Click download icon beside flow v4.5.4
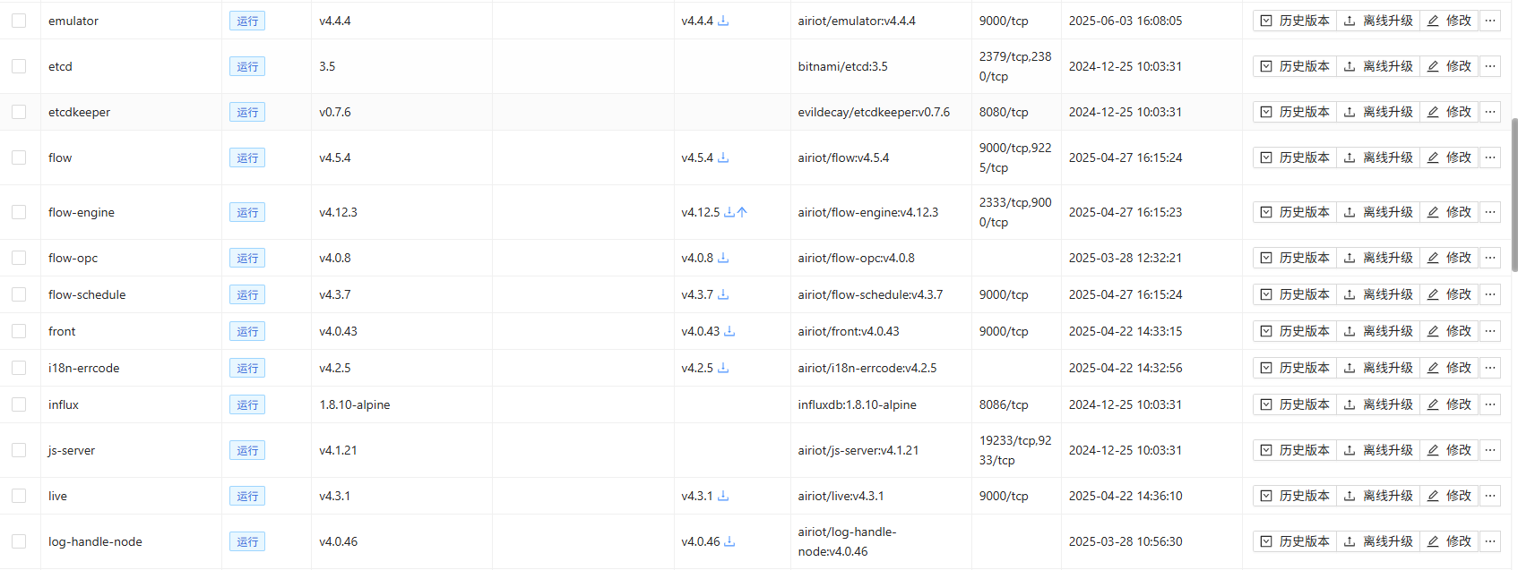Viewport: 1518px width, 570px height. pyautogui.click(x=723, y=157)
